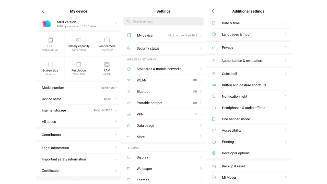Open chevron beside Contributors
The width and height of the screenshot is (327, 184).
click(116, 135)
